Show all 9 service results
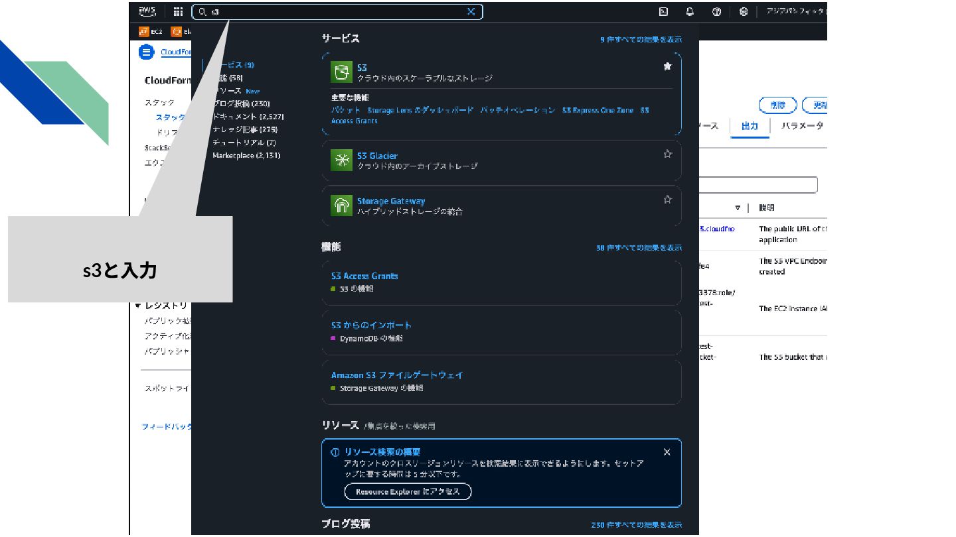956x537 pixels. (x=641, y=40)
